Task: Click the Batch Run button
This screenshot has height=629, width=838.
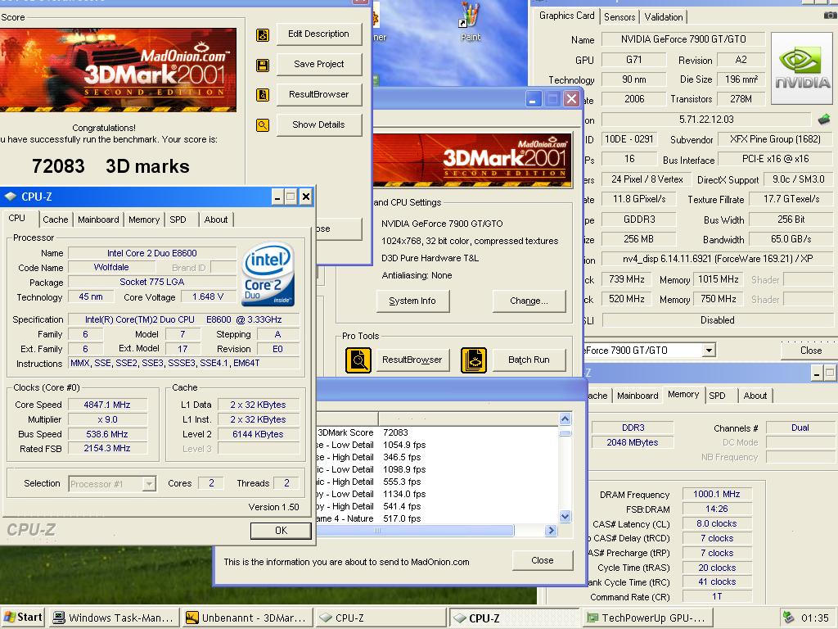Action: tap(529, 360)
